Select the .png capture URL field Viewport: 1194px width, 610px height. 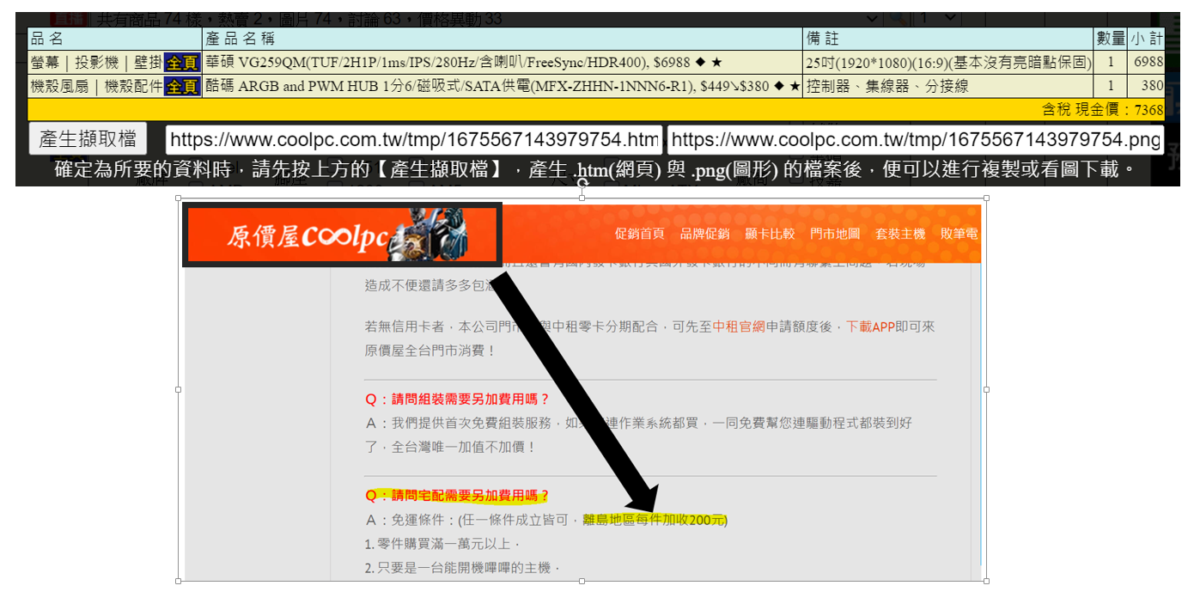(916, 139)
